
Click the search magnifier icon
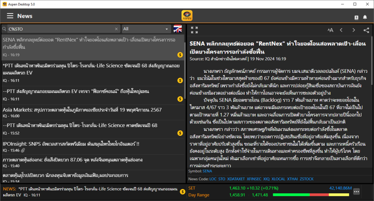click(4, 29)
